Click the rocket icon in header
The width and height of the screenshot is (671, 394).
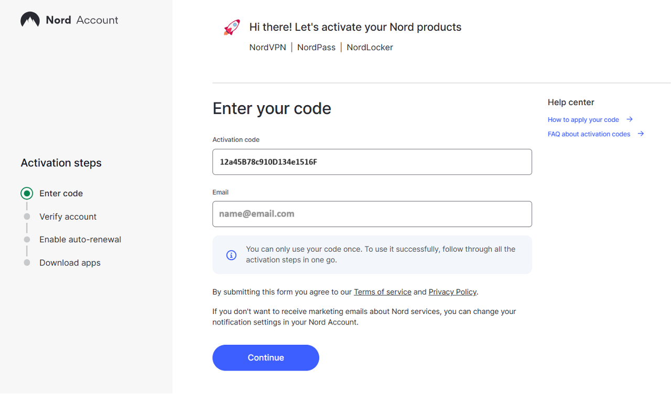click(x=232, y=28)
